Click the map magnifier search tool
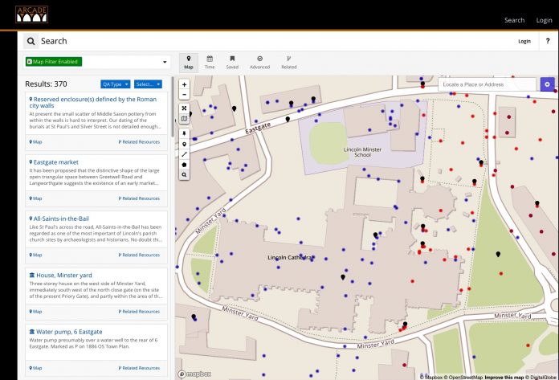 coord(185,174)
